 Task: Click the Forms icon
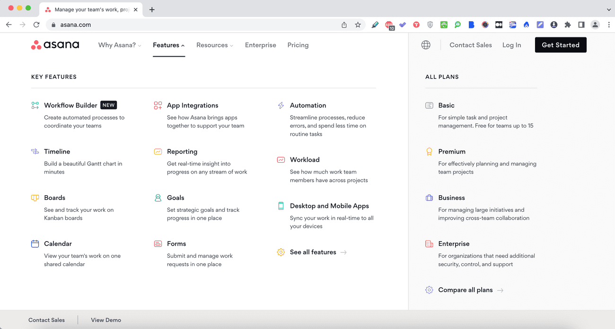coord(158,244)
